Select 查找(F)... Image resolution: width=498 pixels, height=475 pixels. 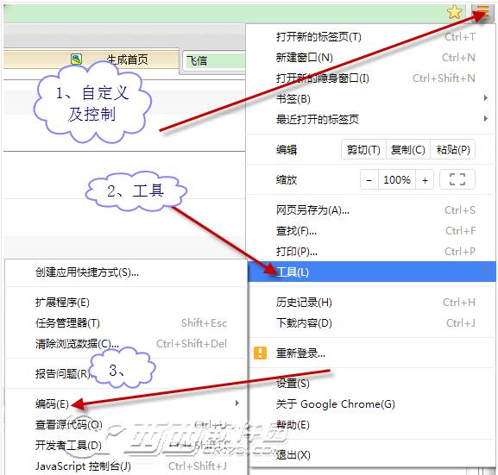(x=371, y=231)
